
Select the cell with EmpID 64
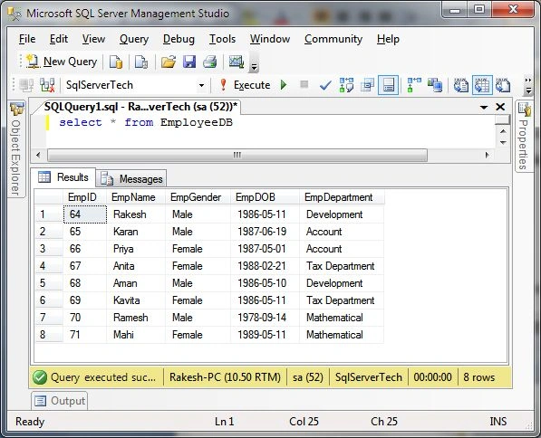click(85, 214)
